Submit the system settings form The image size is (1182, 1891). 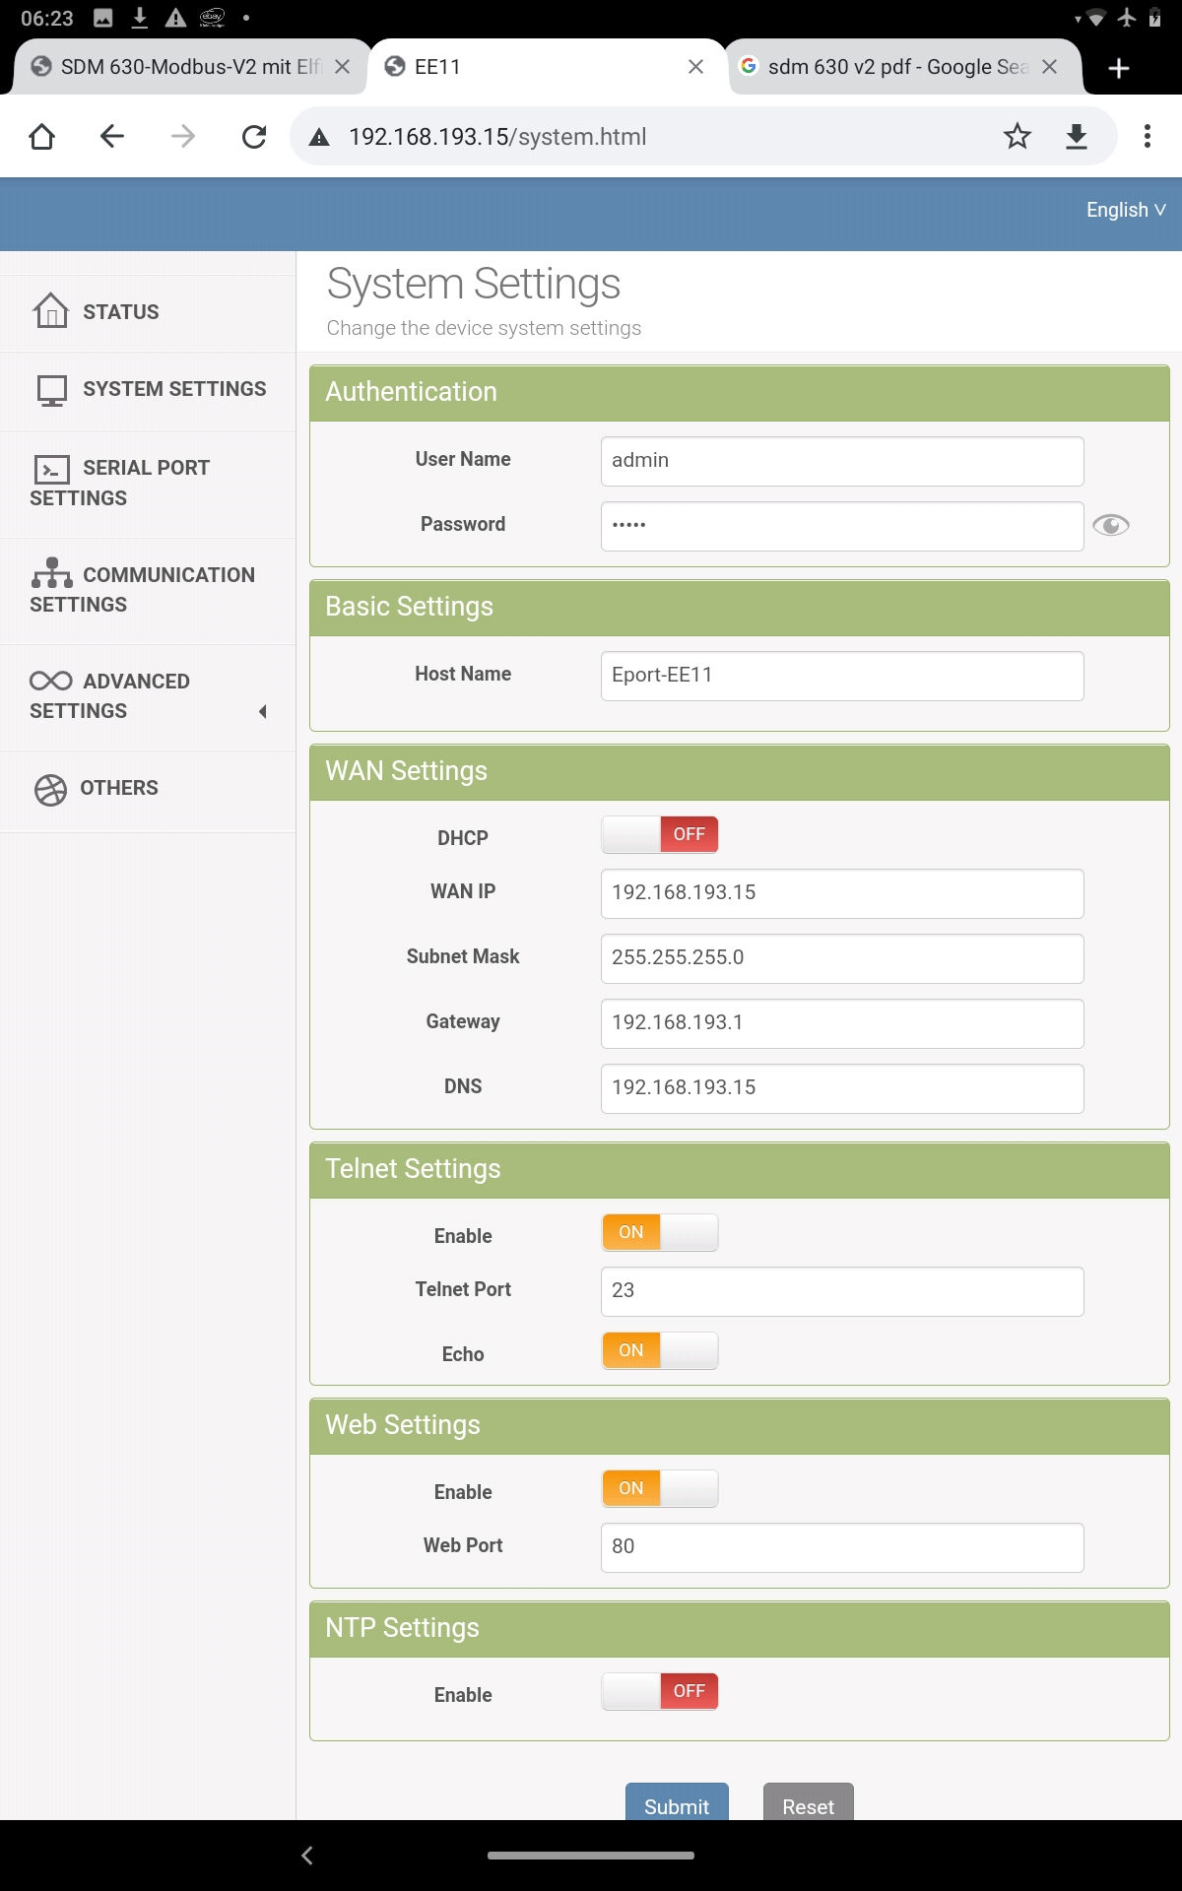pyautogui.click(x=677, y=1804)
